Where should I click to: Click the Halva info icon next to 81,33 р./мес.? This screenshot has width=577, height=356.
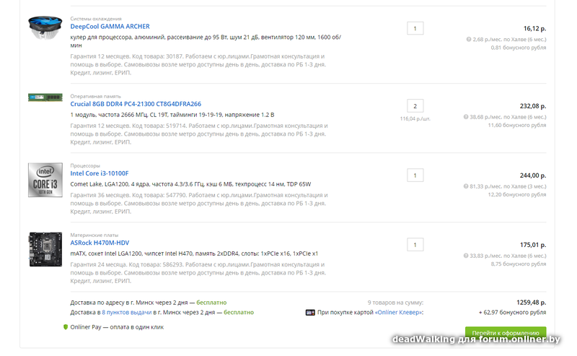click(466, 186)
